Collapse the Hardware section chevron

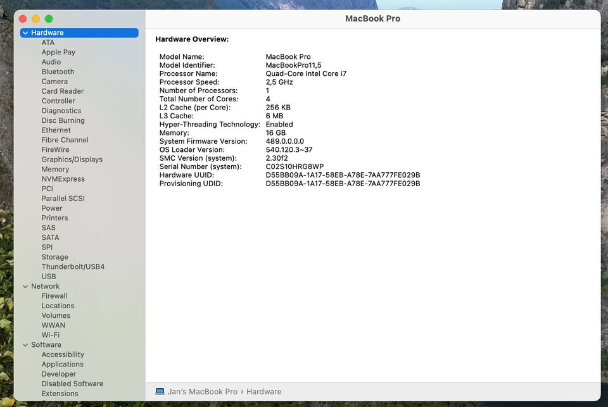(25, 33)
